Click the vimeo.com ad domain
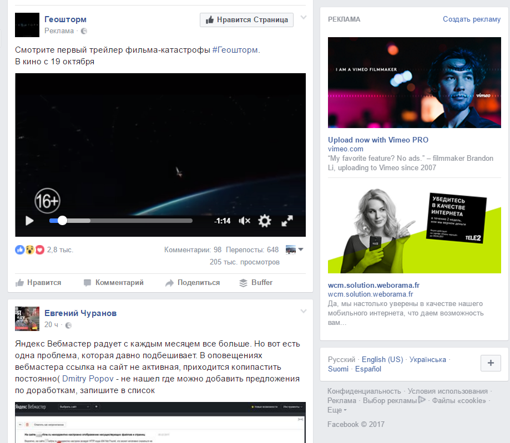The height and width of the screenshot is (443, 510). [345, 149]
